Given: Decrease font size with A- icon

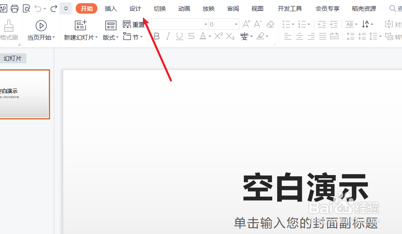Looking at the screenshot, I should coord(258,24).
